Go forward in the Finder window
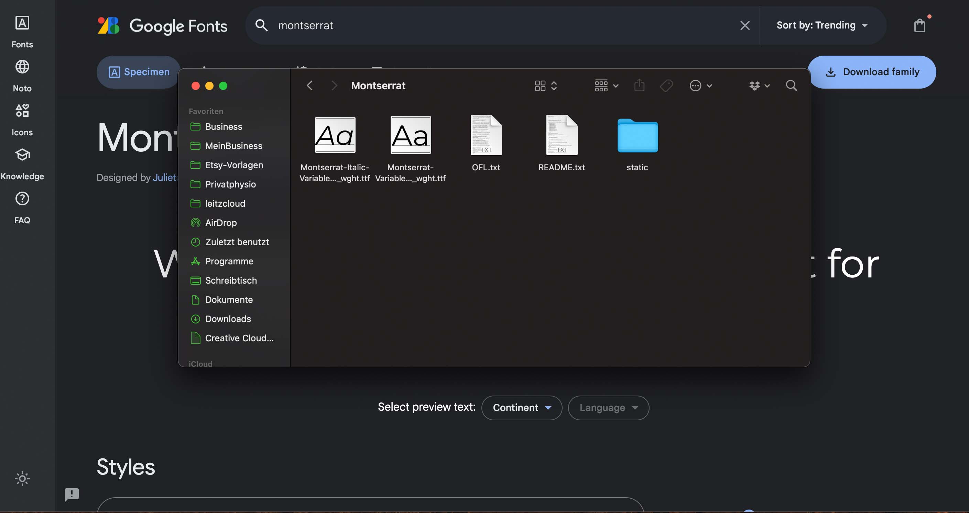 coord(334,85)
